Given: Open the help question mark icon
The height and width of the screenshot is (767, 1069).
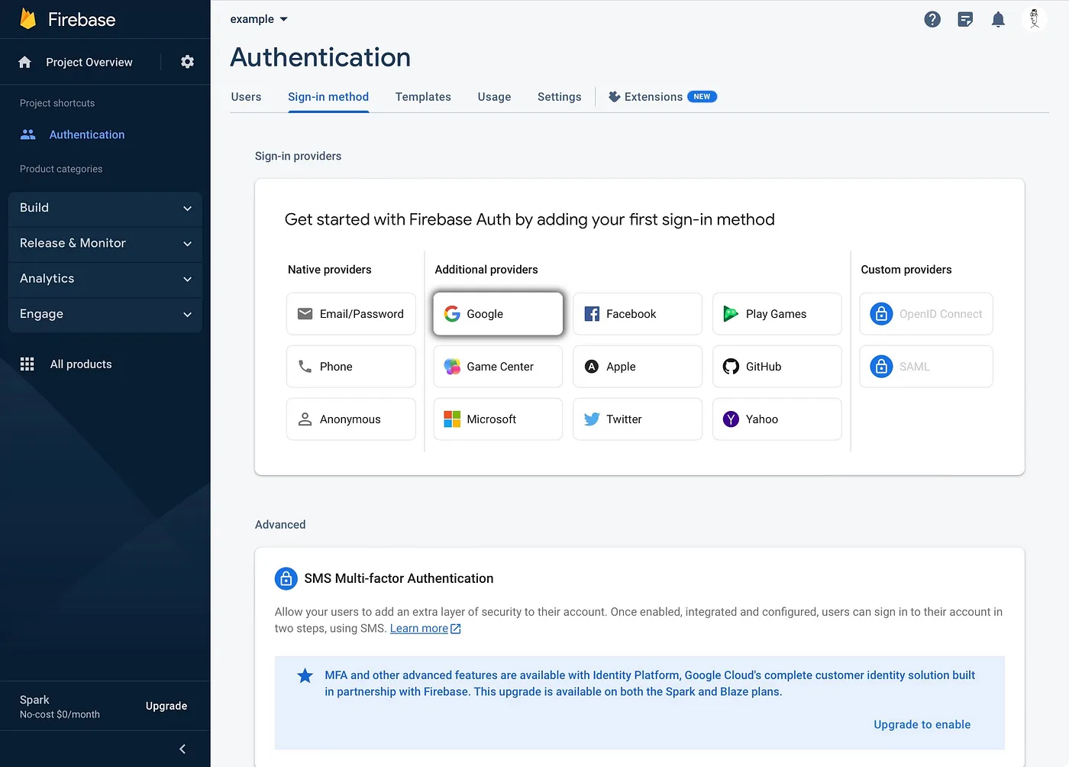Looking at the screenshot, I should tap(932, 20).
